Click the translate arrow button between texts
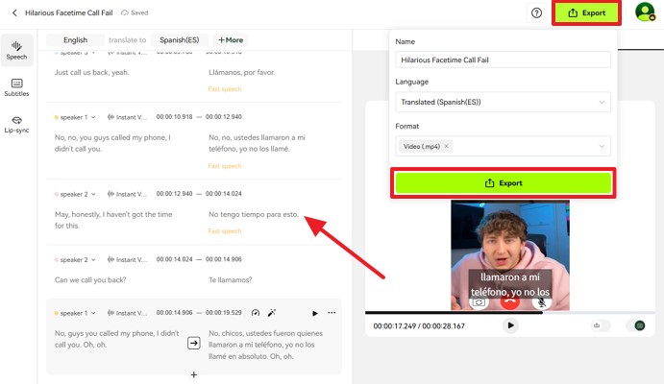Viewport: 664px width, 384px height. [193, 342]
